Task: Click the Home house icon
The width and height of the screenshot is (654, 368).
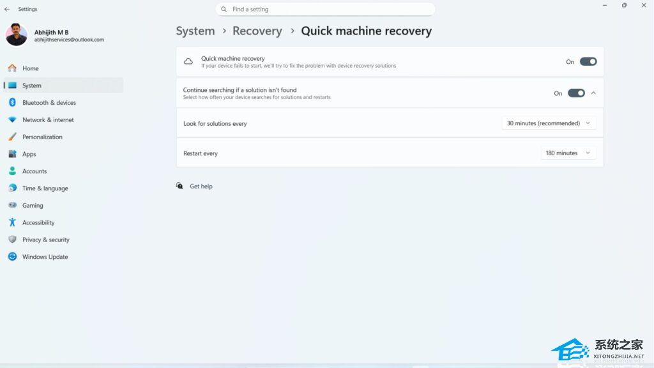Action: (x=12, y=68)
